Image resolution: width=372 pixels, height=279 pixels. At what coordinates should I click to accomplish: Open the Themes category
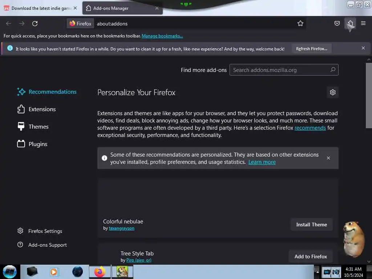[x=33, y=127]
